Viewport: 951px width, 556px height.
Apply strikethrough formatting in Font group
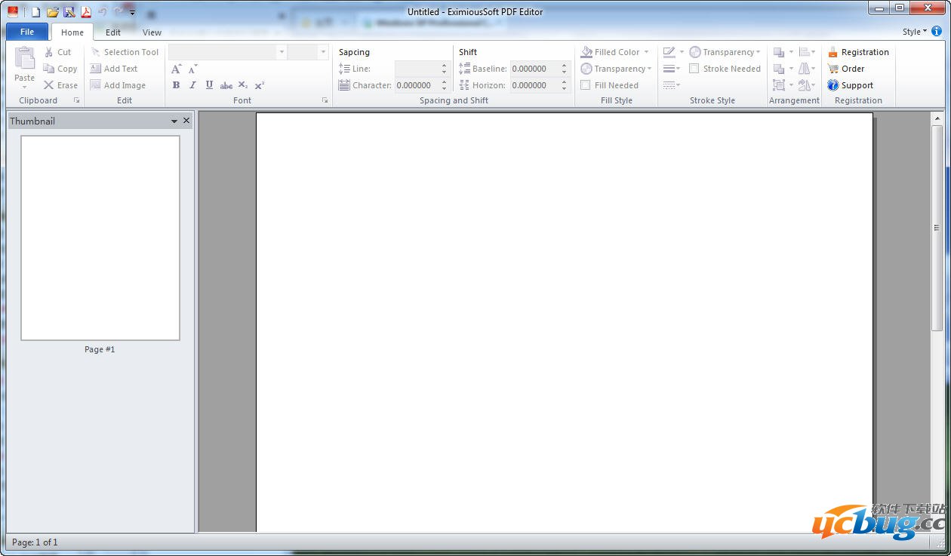(226, 84)
